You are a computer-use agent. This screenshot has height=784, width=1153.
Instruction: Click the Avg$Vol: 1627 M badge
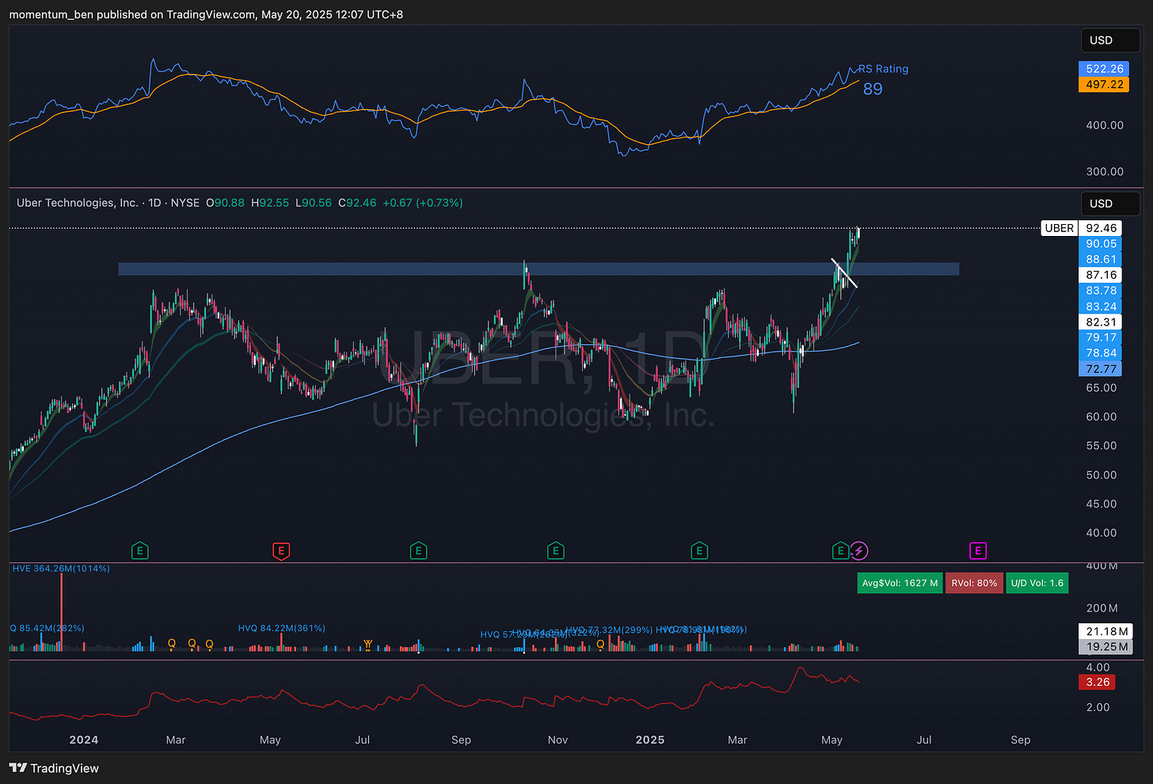(900, 583)
